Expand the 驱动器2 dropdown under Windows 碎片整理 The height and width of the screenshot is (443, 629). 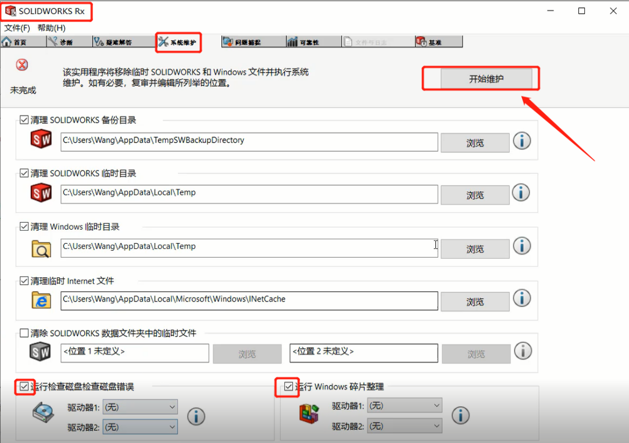tap(405, 426)
